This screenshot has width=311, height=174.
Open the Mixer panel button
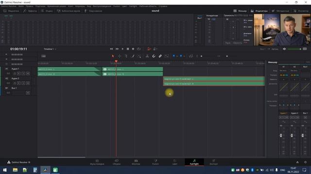point(240,11)
